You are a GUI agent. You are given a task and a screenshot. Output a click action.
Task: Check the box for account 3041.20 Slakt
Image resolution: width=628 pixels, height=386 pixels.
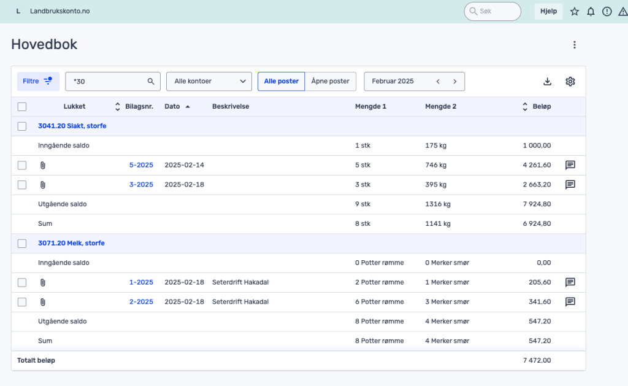coord(22,126)
